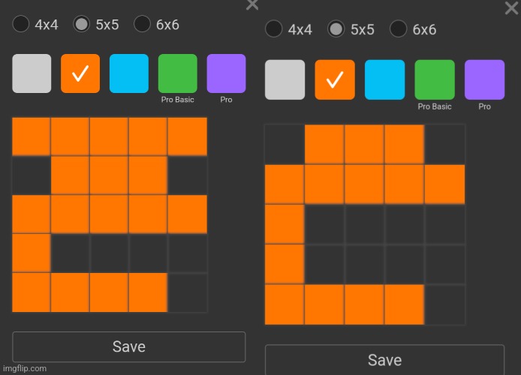
Task: Toggle top-left orange cell in left grid
Action: tap(32, 136)
